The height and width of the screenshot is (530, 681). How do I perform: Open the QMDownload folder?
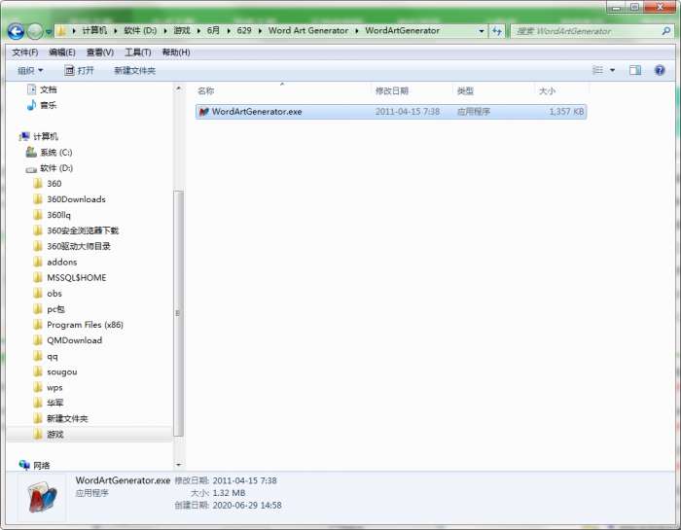pos(74,340)
